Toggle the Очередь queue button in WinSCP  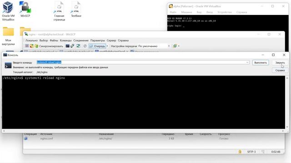point(97,46)
